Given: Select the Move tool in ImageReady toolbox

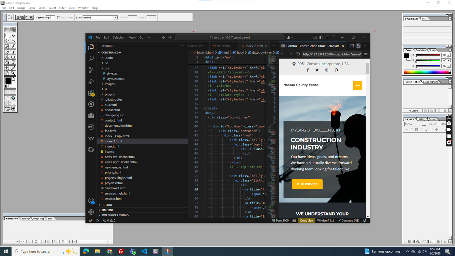Looking at the screenshot, I should (13, 36).
